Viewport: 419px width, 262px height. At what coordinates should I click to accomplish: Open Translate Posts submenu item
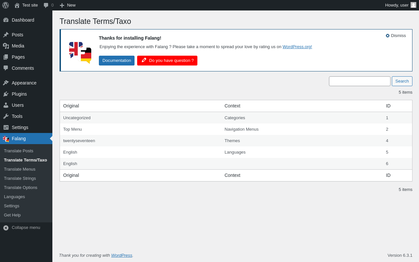coord(19,151)
